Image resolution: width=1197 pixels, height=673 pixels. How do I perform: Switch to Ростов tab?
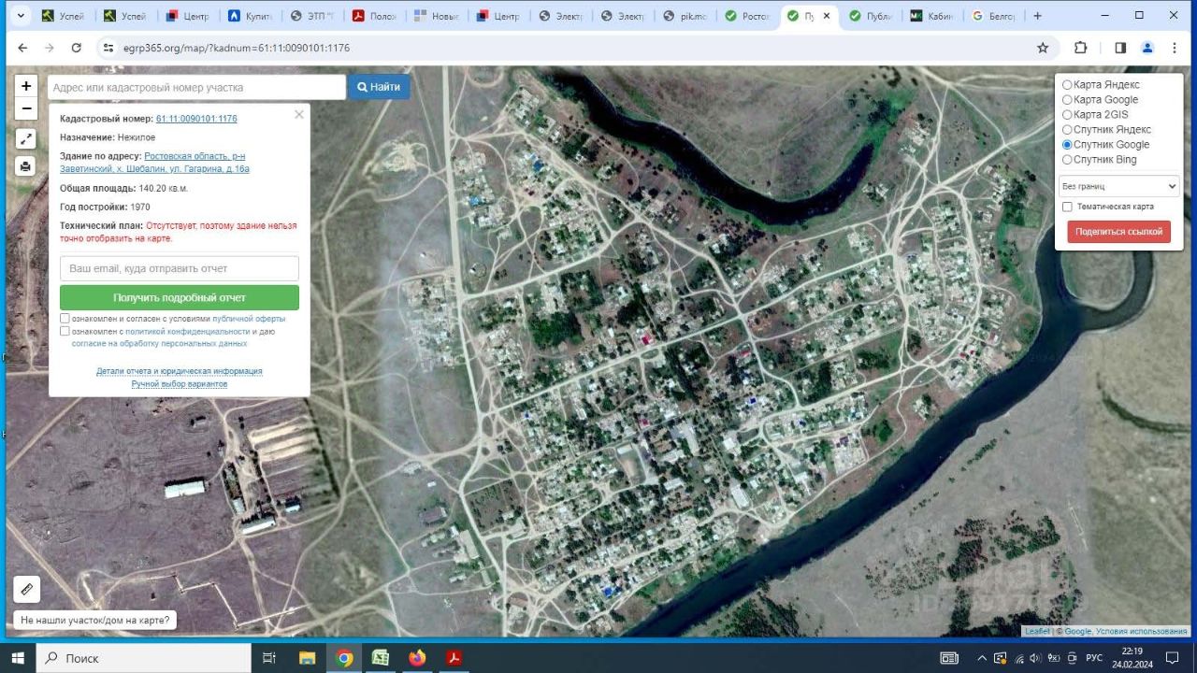746,16
